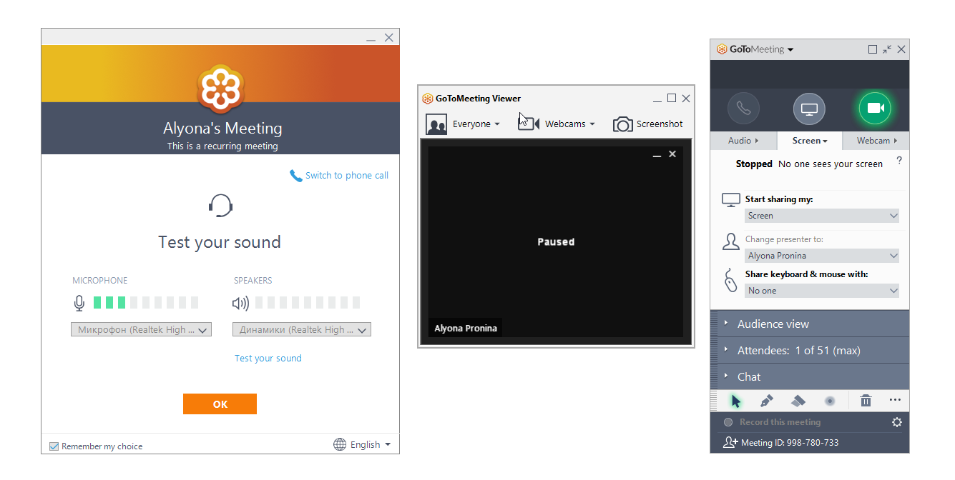Toggle Record this meeting
The image size is (955, 480).
[728, 422]
